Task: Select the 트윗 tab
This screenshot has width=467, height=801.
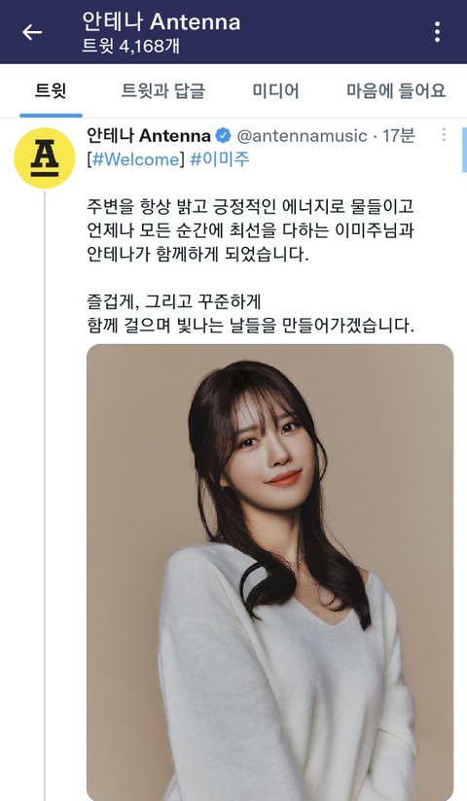Action: point(51,91)
